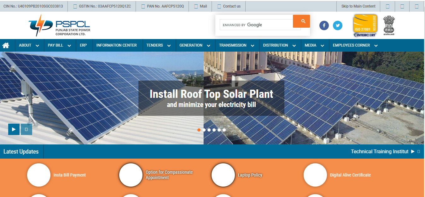This screenshot has height=197, width=425.
Task: Select the orange active slide indicator dot
Action: point(199,130)
